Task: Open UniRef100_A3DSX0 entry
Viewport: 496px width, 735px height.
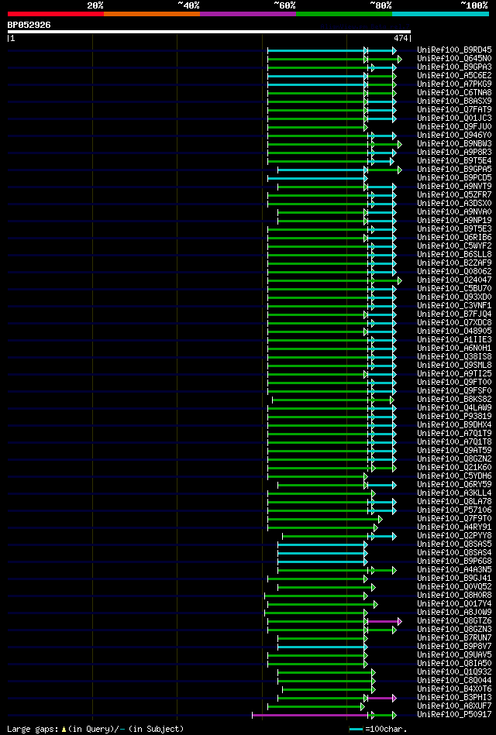Action: click(x=454, y=204)
